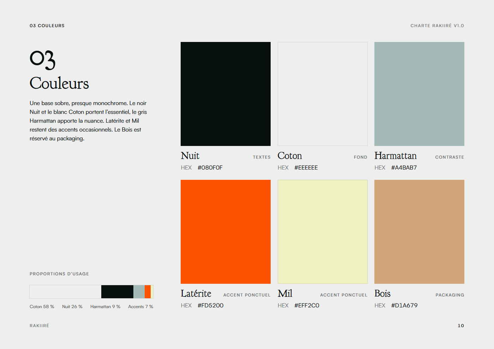The image size is (494, 349).
Task: Click the Coton segment of the usage bar
Action: (65, 292)
